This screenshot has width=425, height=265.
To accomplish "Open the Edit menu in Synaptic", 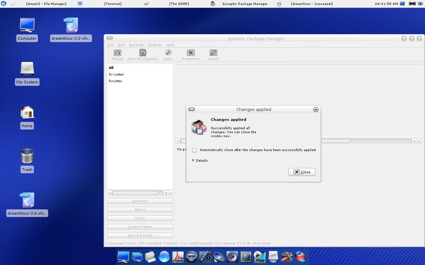I will (122, 45).
